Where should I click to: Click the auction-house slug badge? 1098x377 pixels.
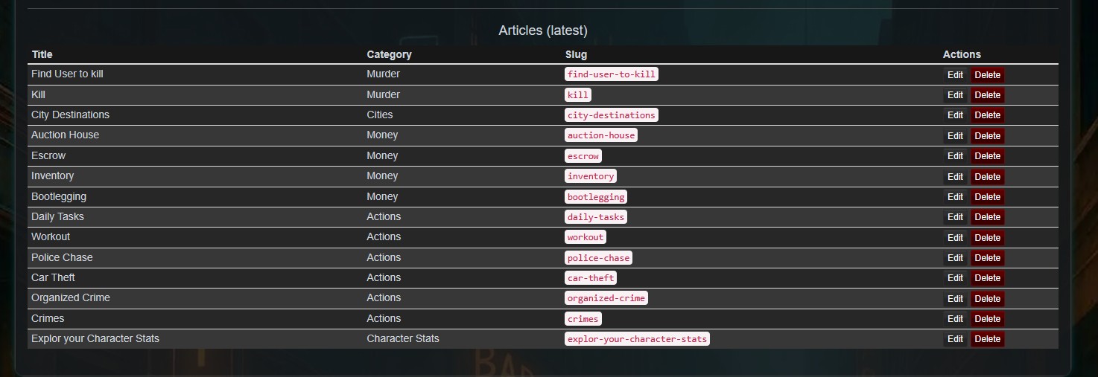click(600, 135)
